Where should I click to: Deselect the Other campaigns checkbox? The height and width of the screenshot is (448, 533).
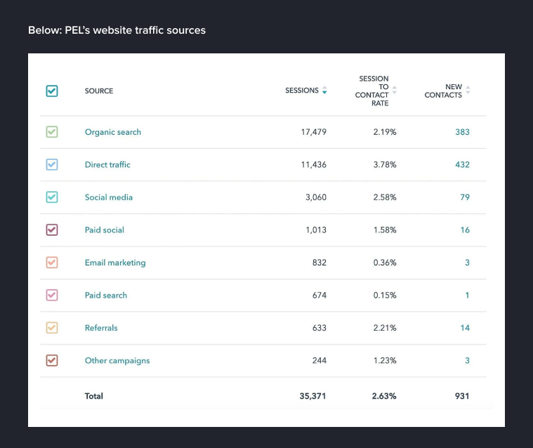52,360
